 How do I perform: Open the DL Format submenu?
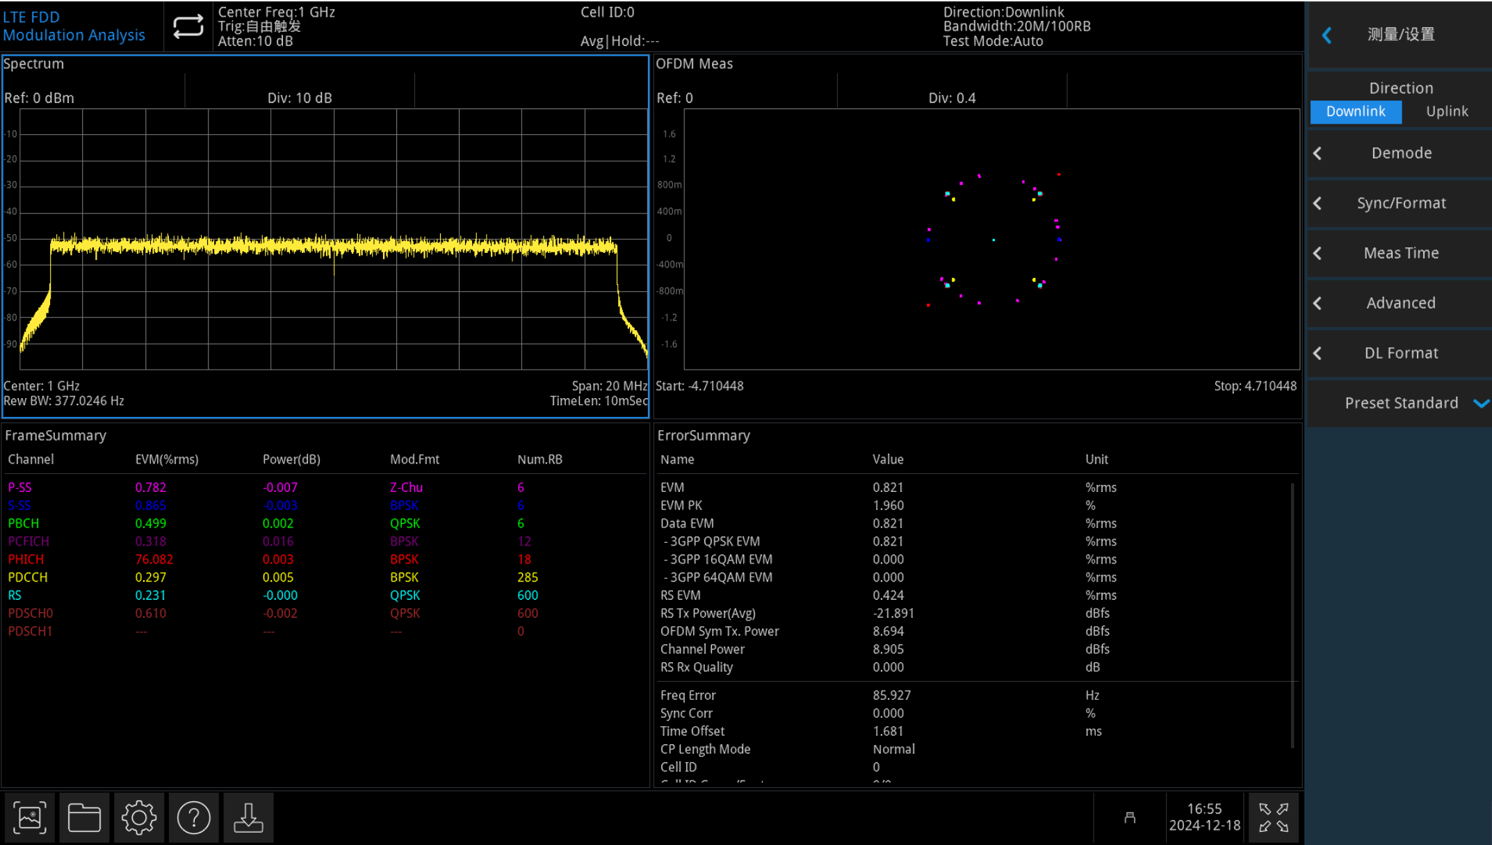pos(1400,353)
